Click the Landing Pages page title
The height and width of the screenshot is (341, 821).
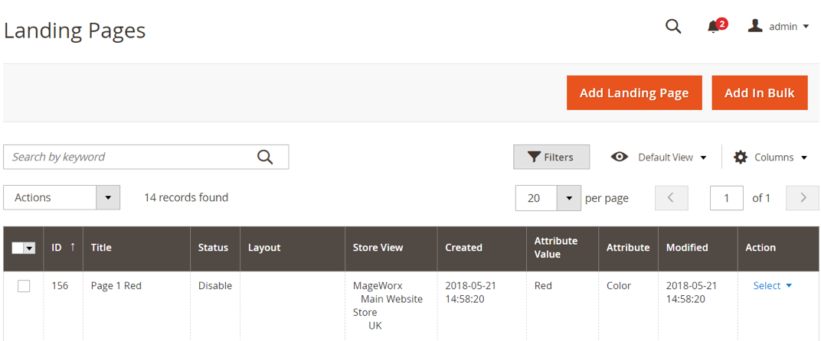75,31
